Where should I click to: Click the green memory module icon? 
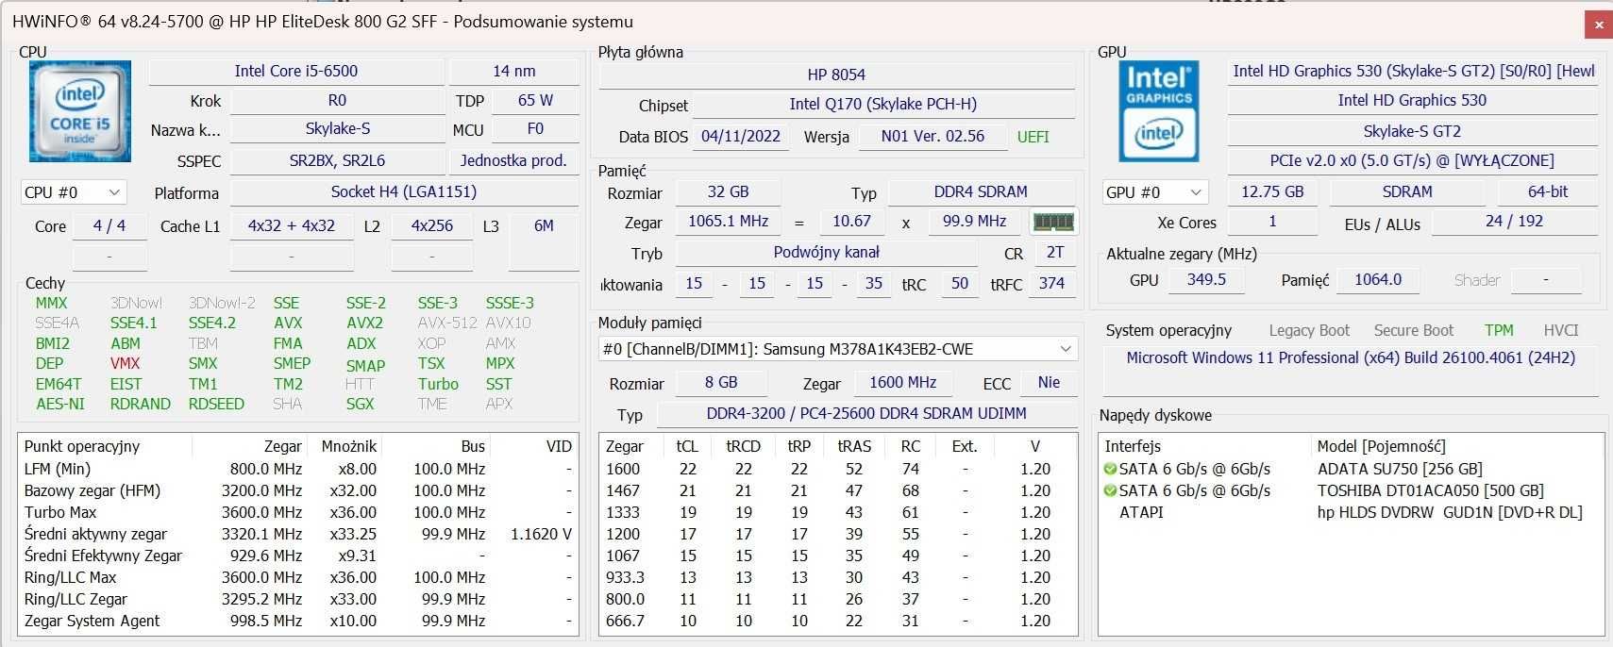coord(1053,223)
